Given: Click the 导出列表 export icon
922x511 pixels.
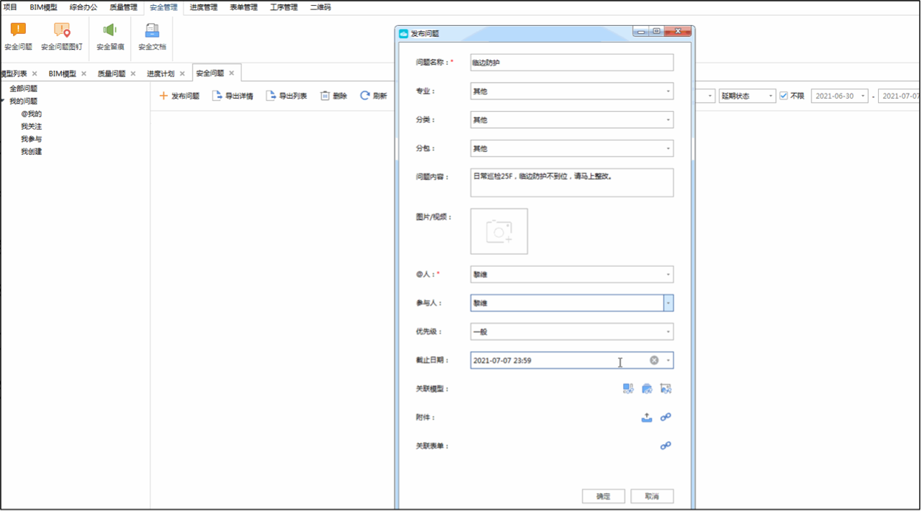Looking at the screenshot, I should click(x=271, y=95).
